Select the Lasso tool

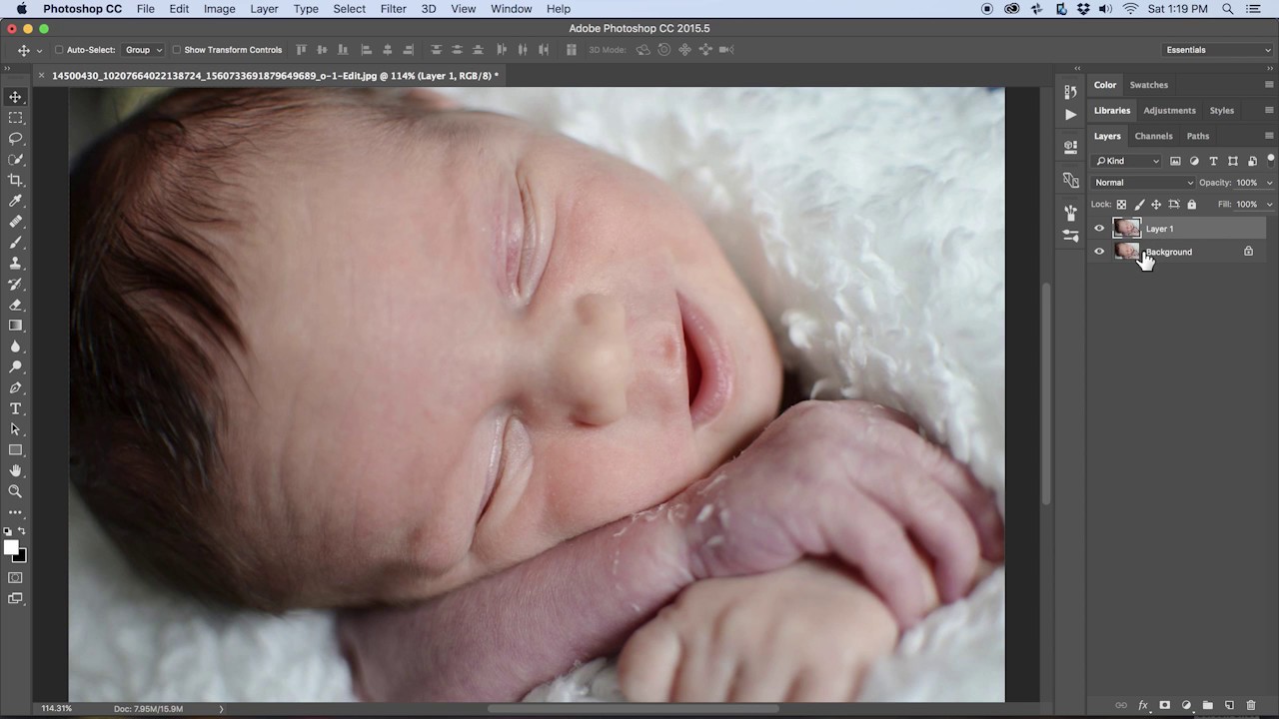[15, 139]
